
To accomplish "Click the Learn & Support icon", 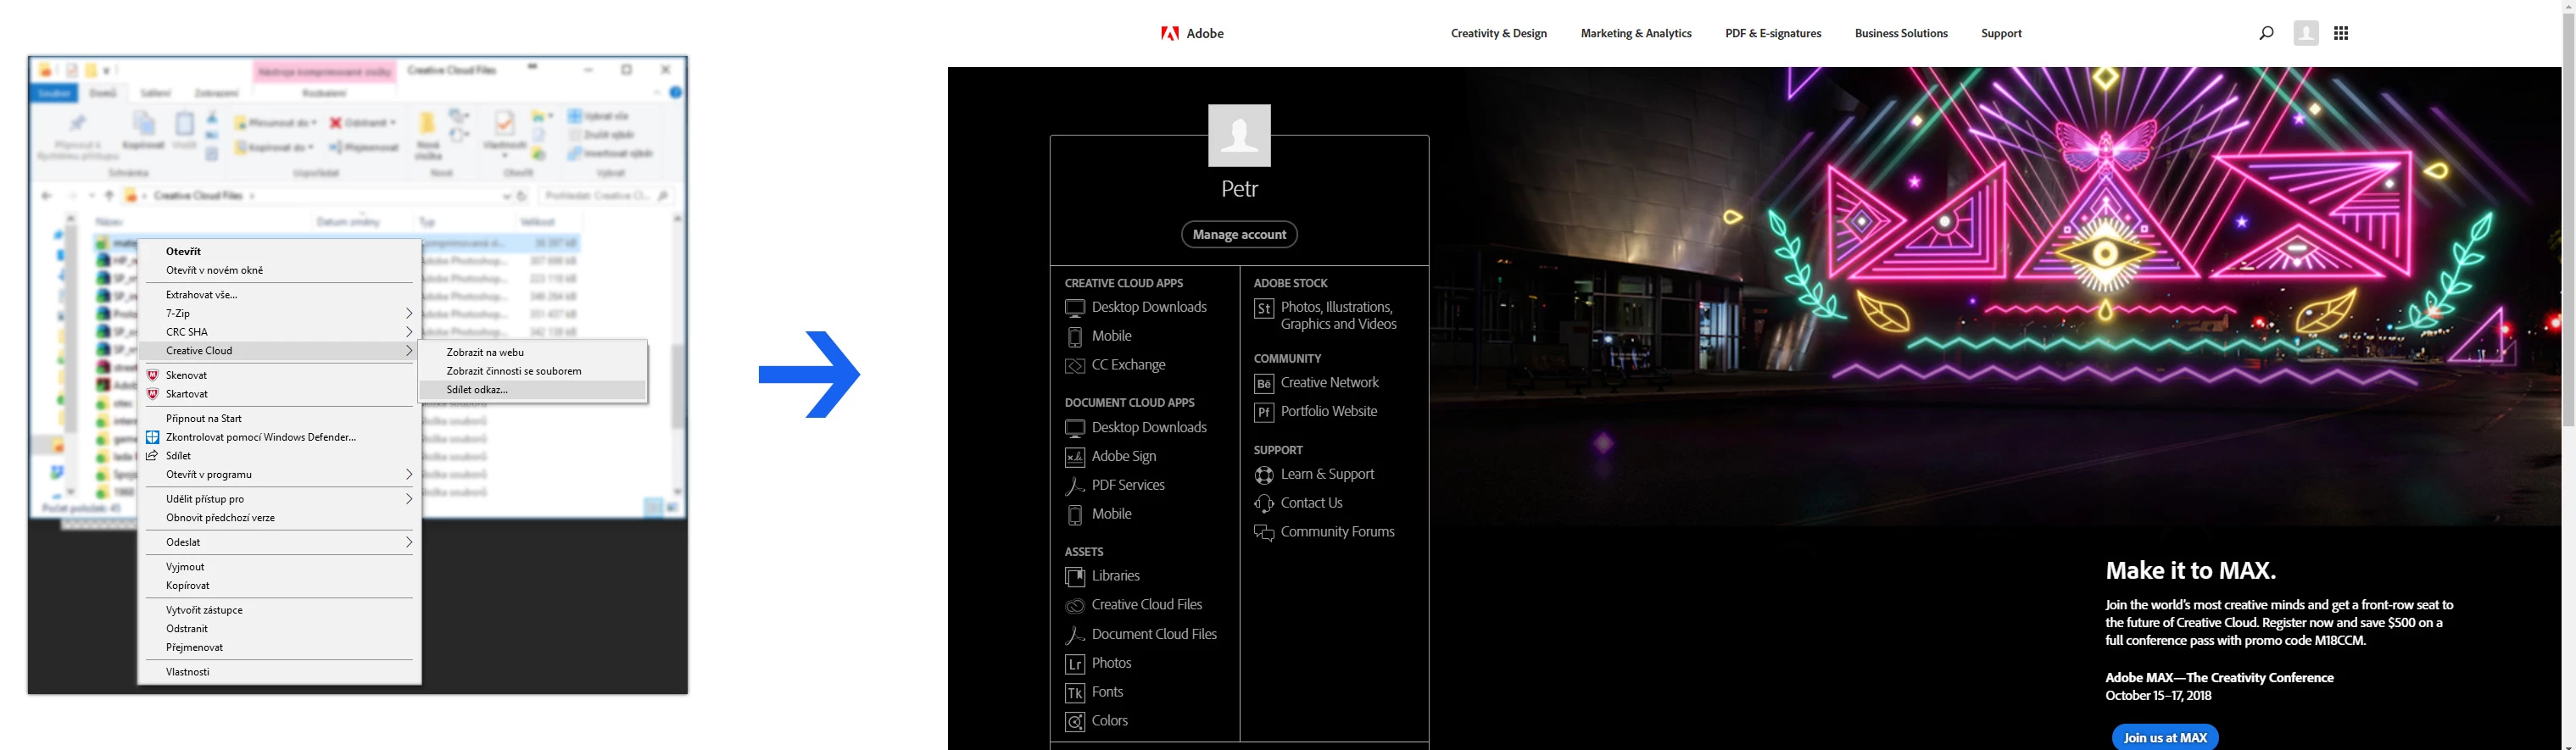I will pyautogui.click(x=1264, y=475).
